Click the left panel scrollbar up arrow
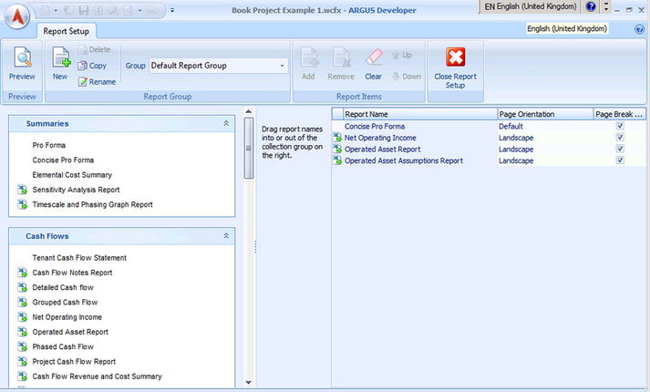 [x=248, y=111]
